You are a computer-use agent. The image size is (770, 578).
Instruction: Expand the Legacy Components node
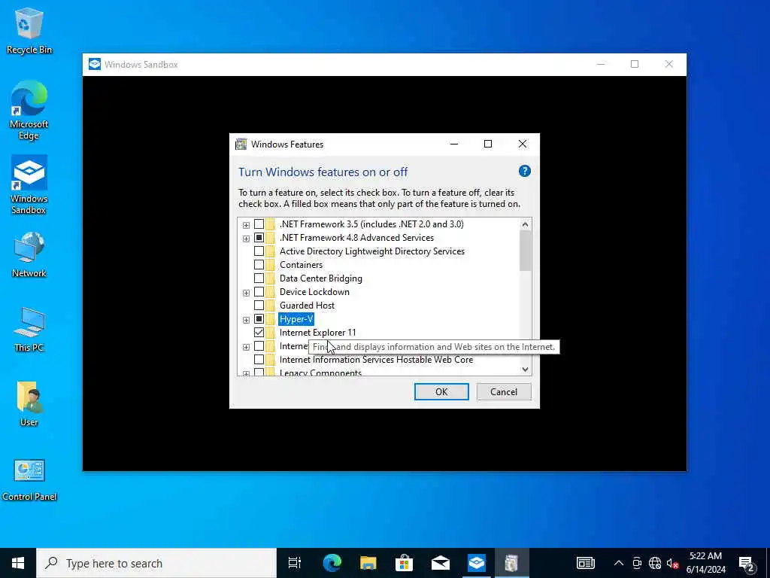(x=246, y=373)
